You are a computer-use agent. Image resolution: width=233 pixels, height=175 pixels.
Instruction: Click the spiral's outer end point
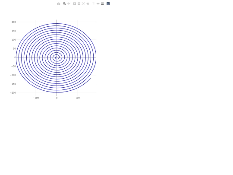90,78
